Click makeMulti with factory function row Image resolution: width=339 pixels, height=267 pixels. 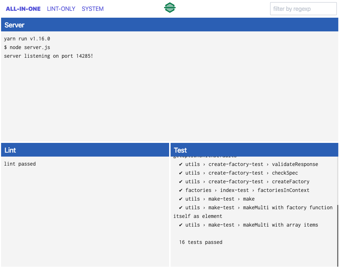tap(253, 212)
